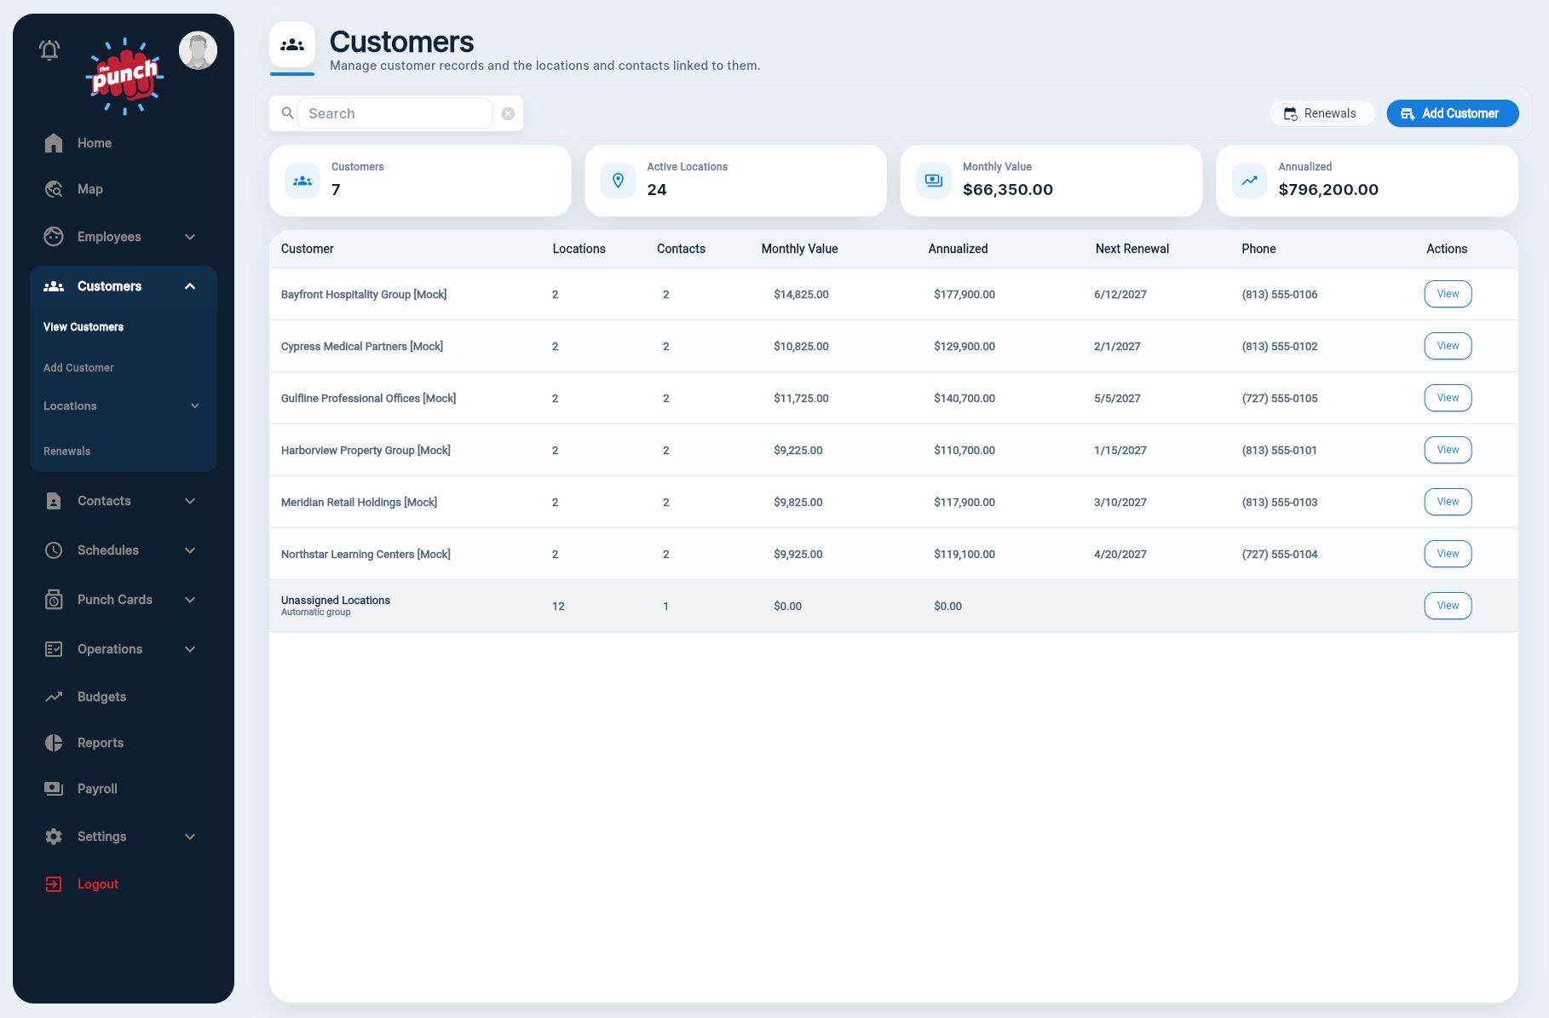The height and width of the screenshot is (1018, 1549).
Task: Open View Customers submenu item
Action: point(83,327)
